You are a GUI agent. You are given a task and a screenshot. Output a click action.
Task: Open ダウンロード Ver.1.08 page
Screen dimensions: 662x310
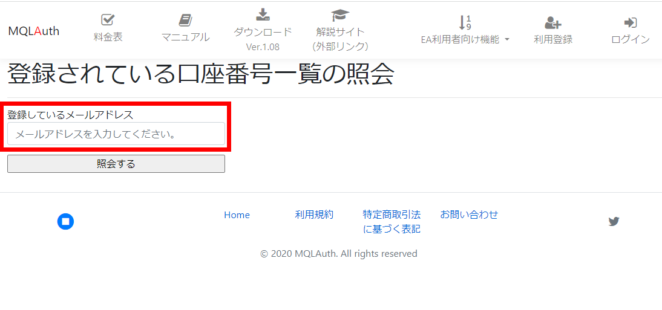263,39
